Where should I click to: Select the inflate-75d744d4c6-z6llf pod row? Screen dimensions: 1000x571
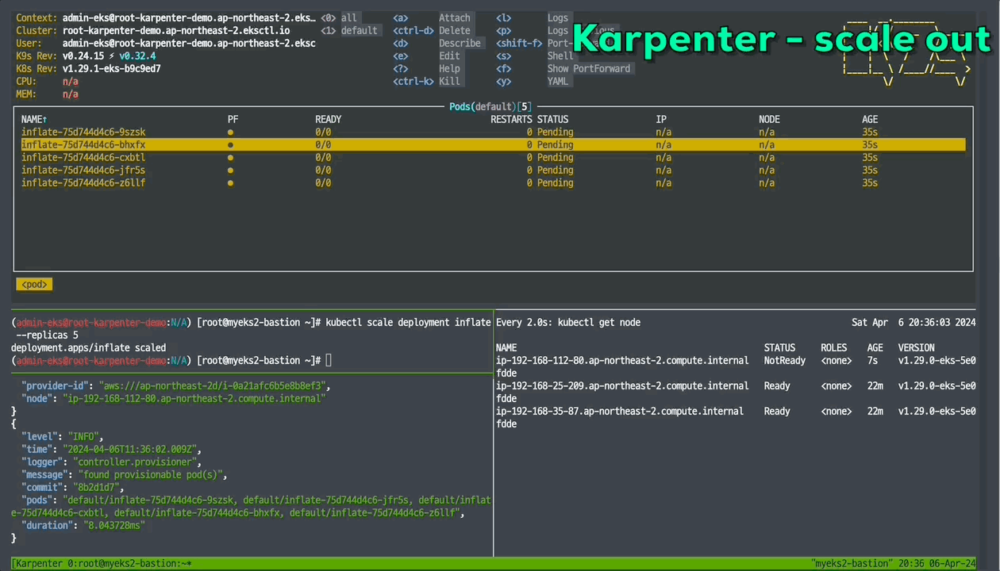point(493,182)
